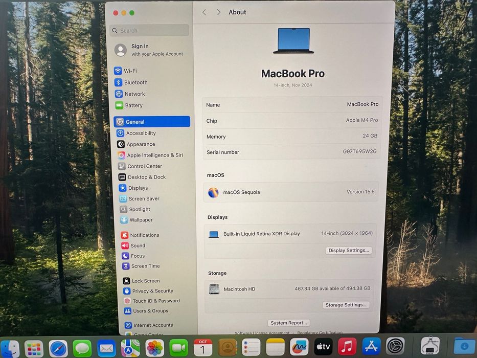Click the Chip value Apple M4 Pro
477x358 pixels.
click(x=361, y=120)
